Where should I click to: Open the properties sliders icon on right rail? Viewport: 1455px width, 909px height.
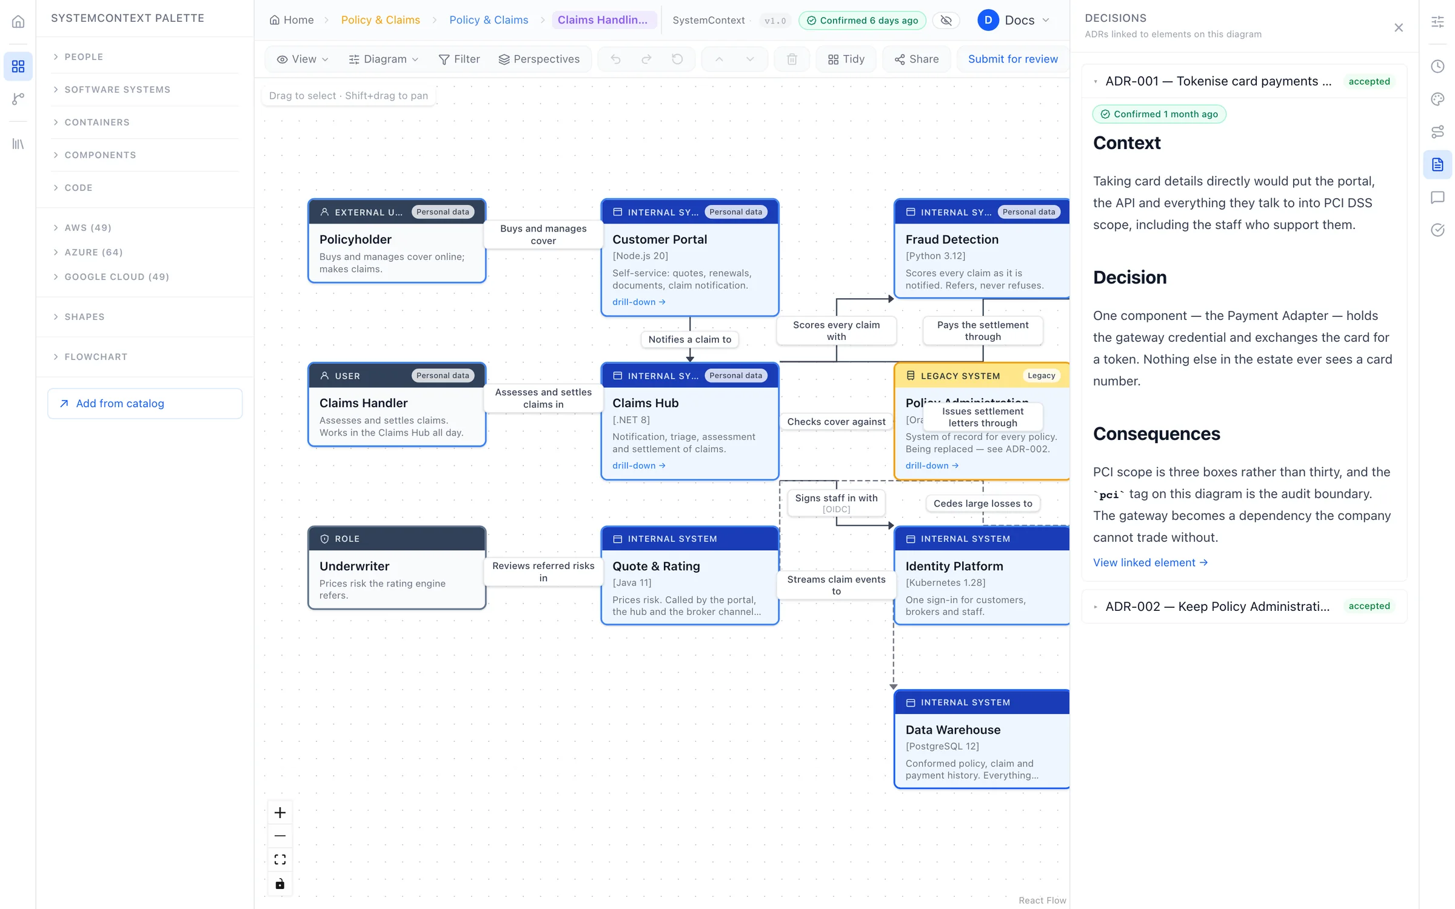pos(1437,22)
